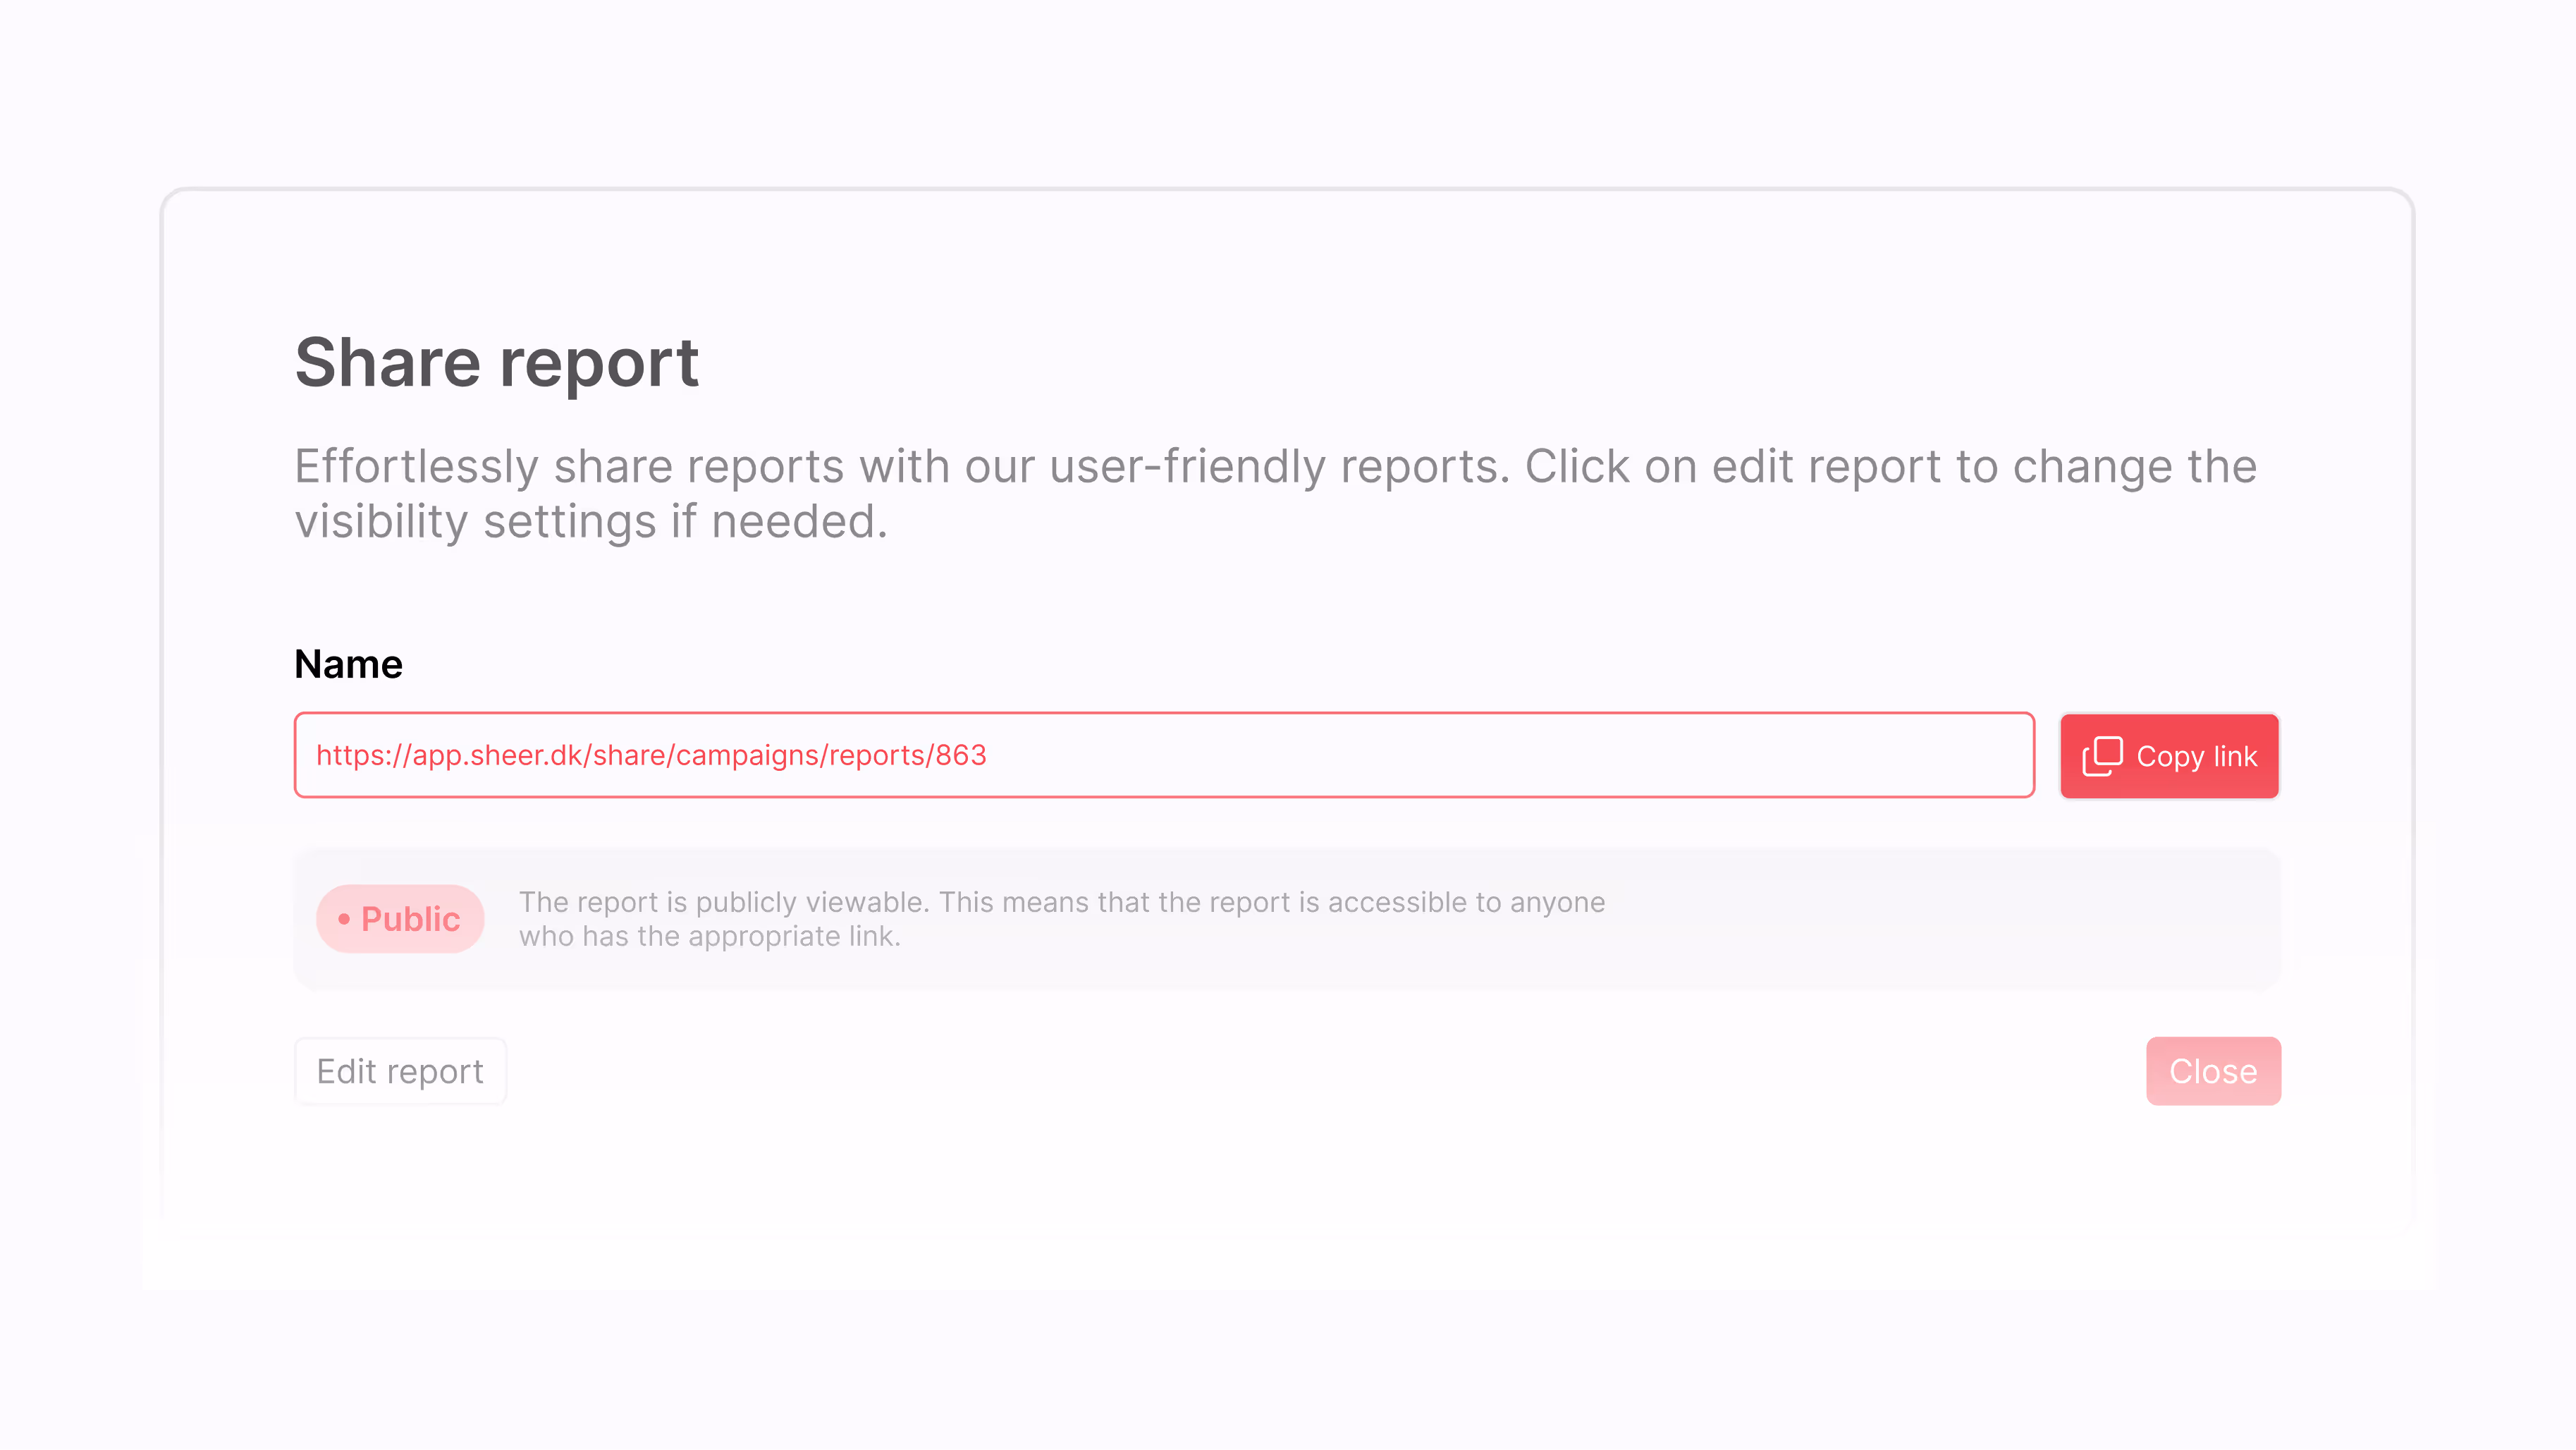The height and width of the screenshot is (1450, 2576).
Task: Open edit report to change visibility settings
Action: [x=399, y=1070]
